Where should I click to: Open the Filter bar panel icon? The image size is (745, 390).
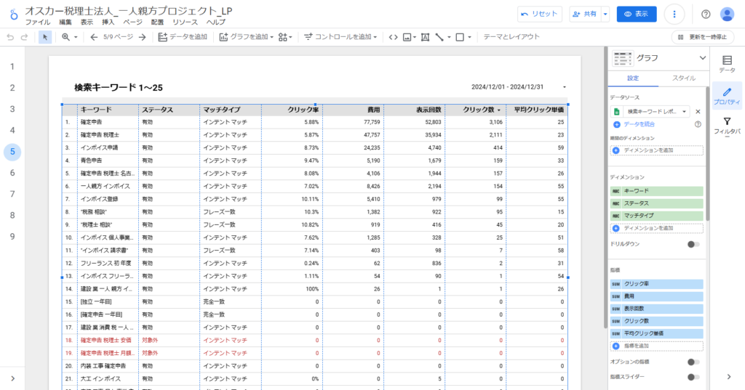(x=727, y=126)
